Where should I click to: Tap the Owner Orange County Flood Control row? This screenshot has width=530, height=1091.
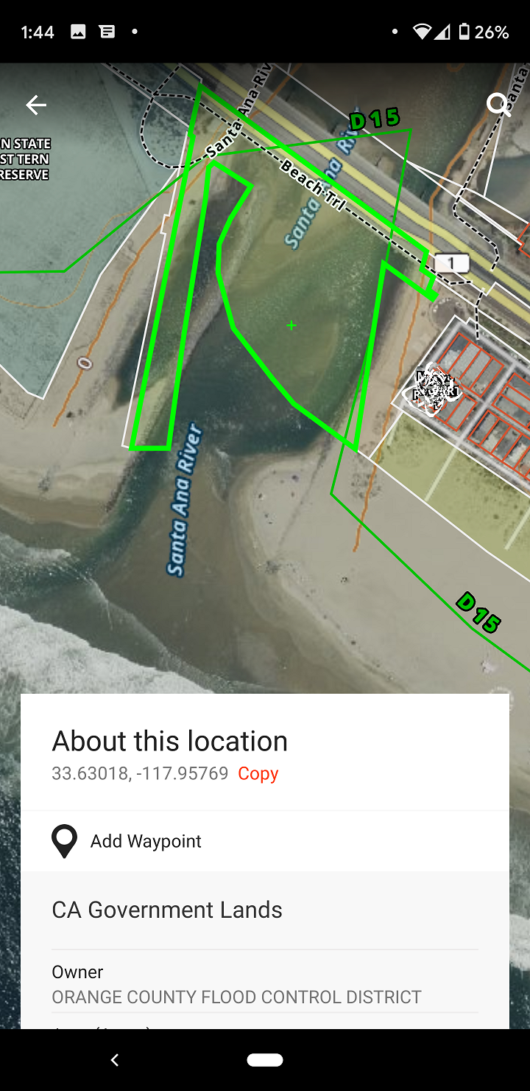click(265, 984)
